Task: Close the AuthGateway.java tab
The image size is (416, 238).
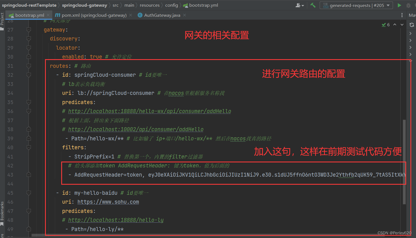Action: pos(185,15)
